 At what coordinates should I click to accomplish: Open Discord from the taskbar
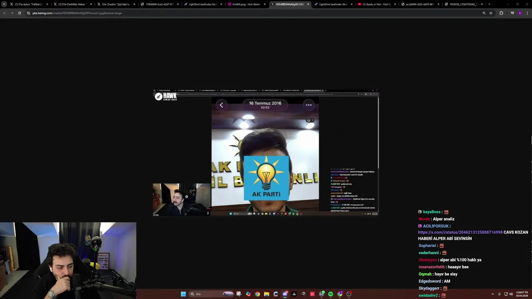(285, 294)
